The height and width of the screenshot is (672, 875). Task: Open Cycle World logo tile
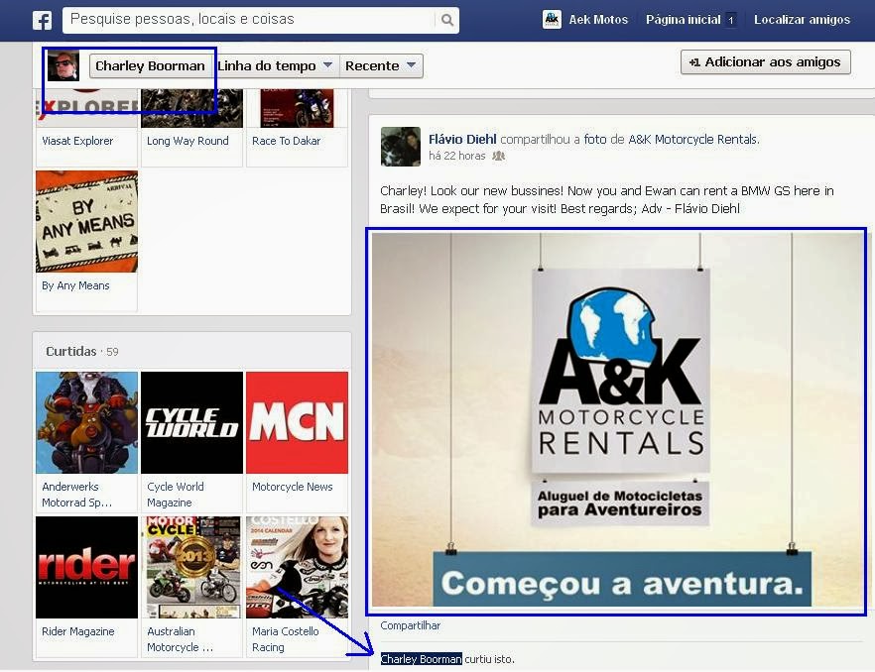(192, 422)
